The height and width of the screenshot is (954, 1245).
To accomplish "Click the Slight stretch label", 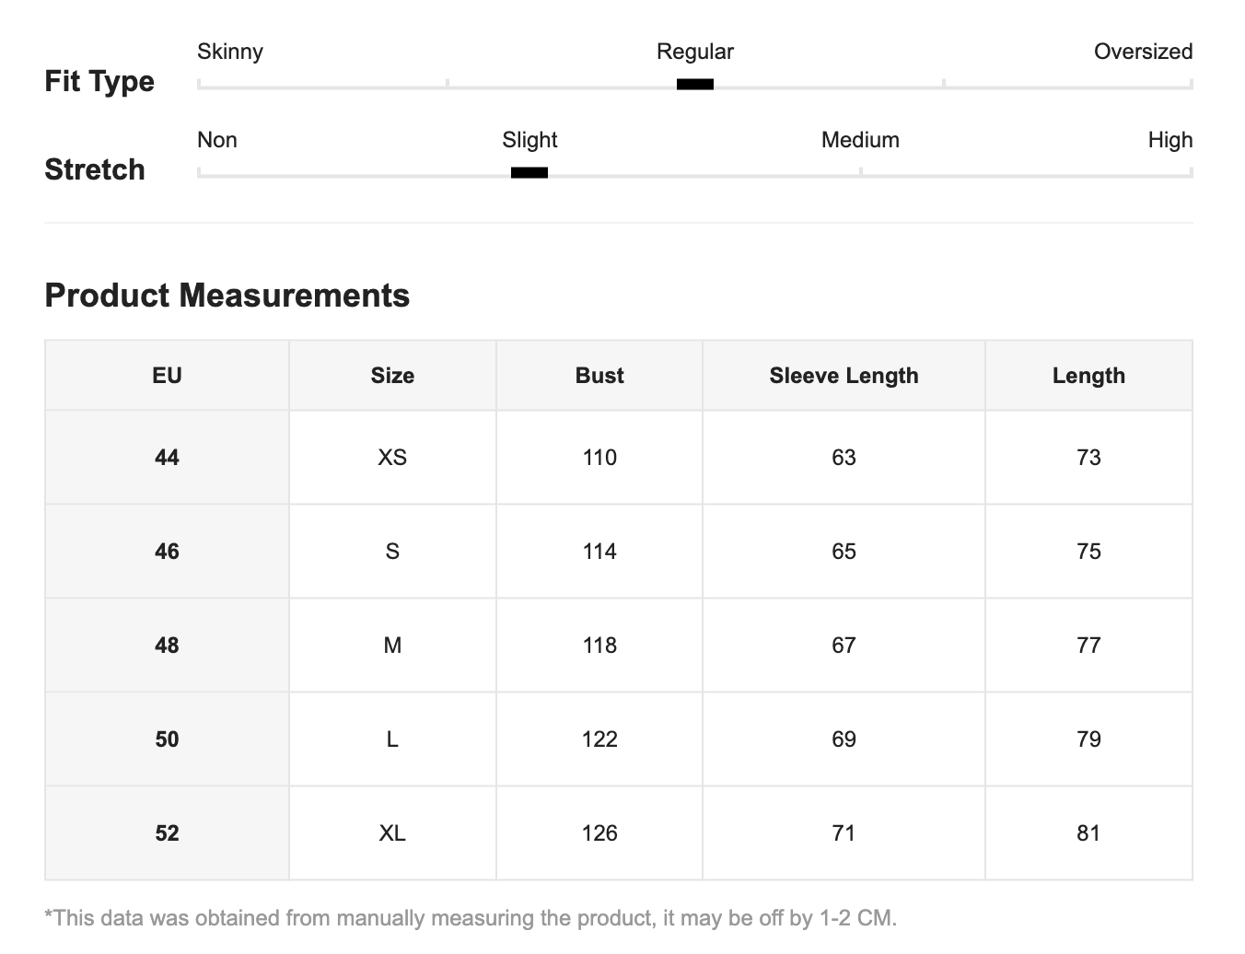I will click(529, 140).
